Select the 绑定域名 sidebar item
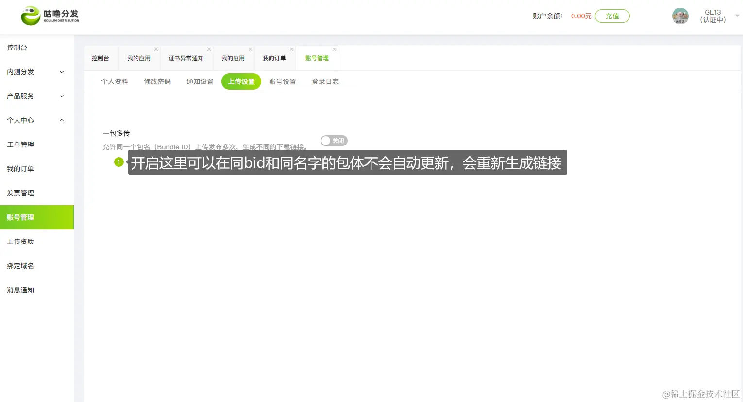Image resolution: width=743 pixels, height=402 pixels. coord(20,265)
